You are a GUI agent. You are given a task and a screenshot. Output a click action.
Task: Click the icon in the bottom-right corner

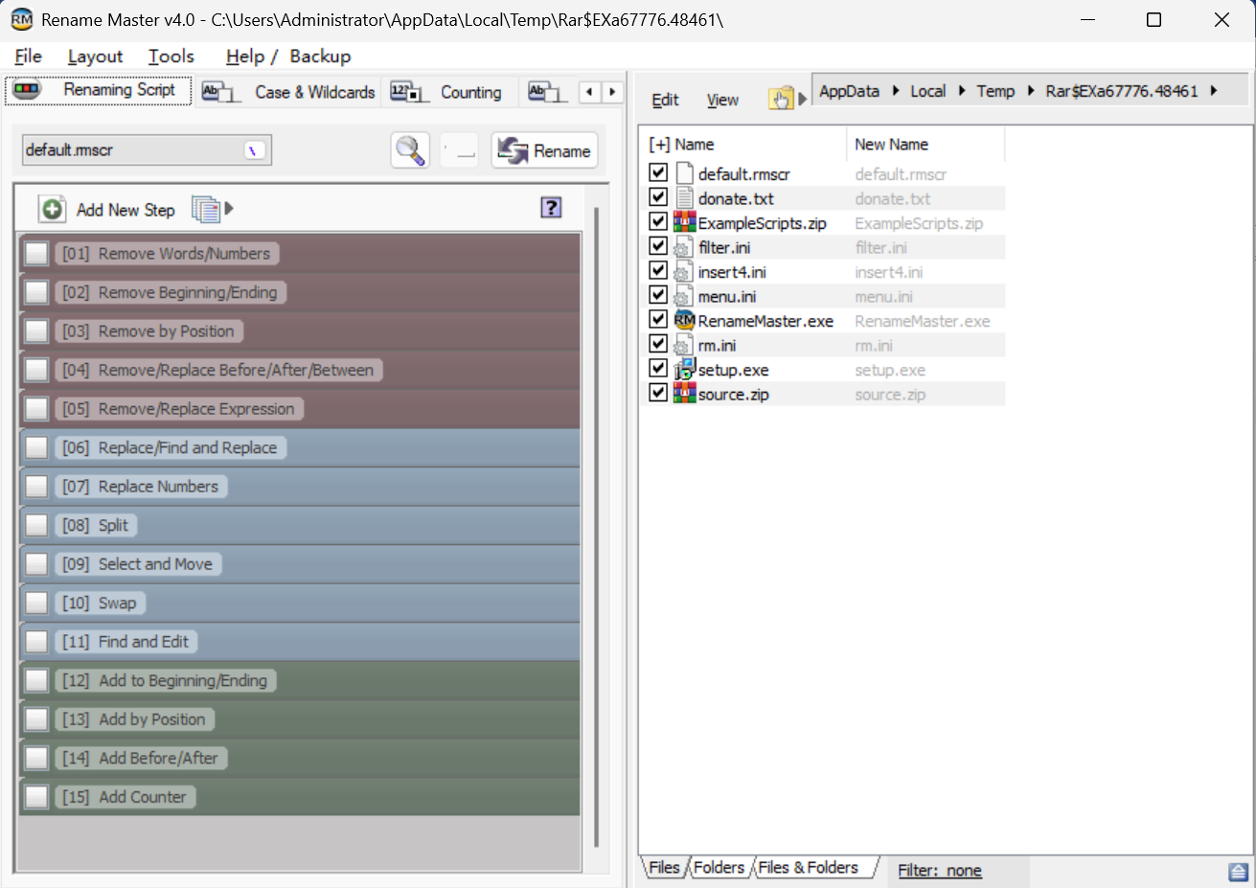click(1238, 871)
